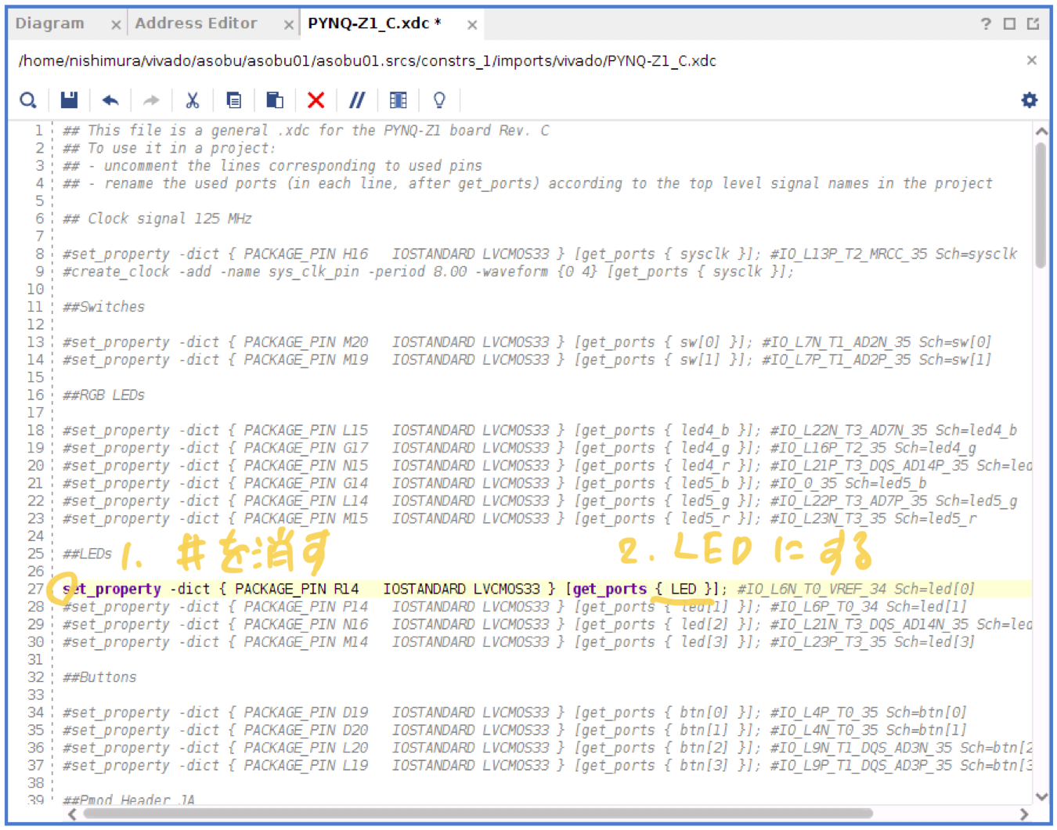
Task: Delete selection with red X icon
Action: (x=316, y=100)
